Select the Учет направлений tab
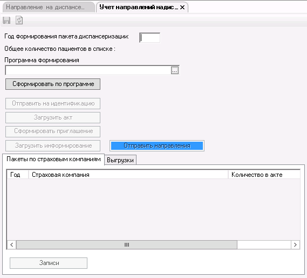Image resolution: width=307 pixels, height=278 pixels. 139,7
